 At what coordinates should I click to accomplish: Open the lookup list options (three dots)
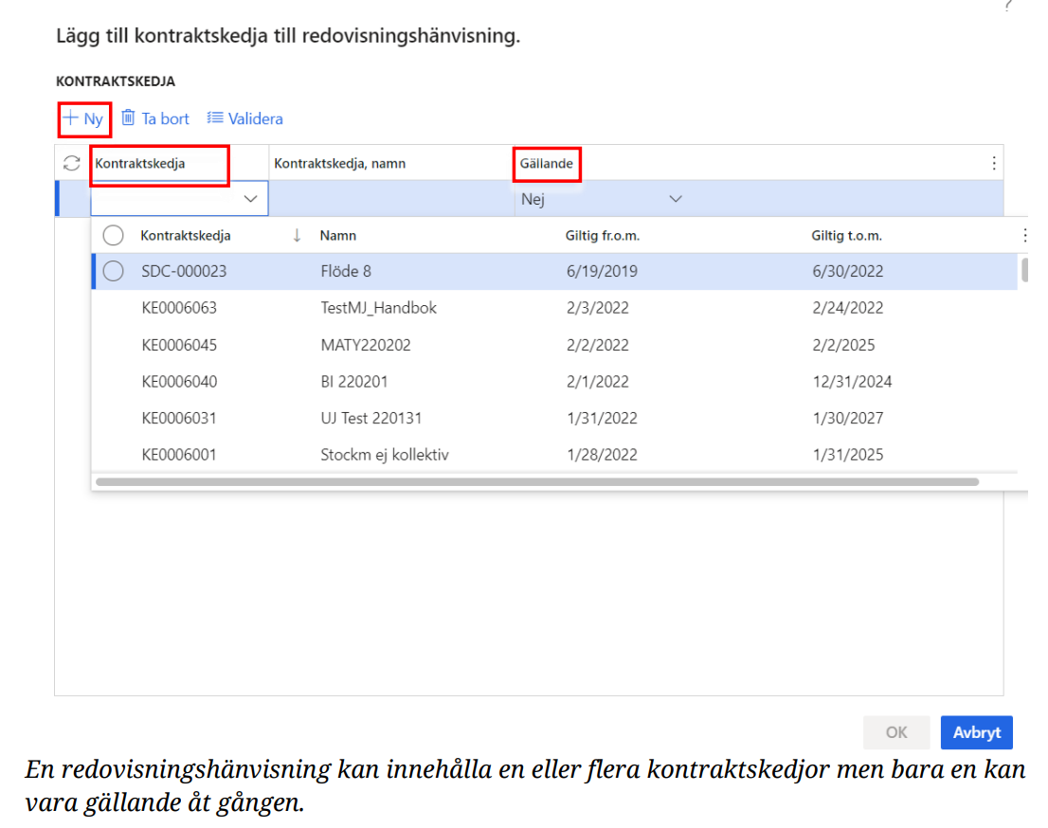tap(1023, 235)
